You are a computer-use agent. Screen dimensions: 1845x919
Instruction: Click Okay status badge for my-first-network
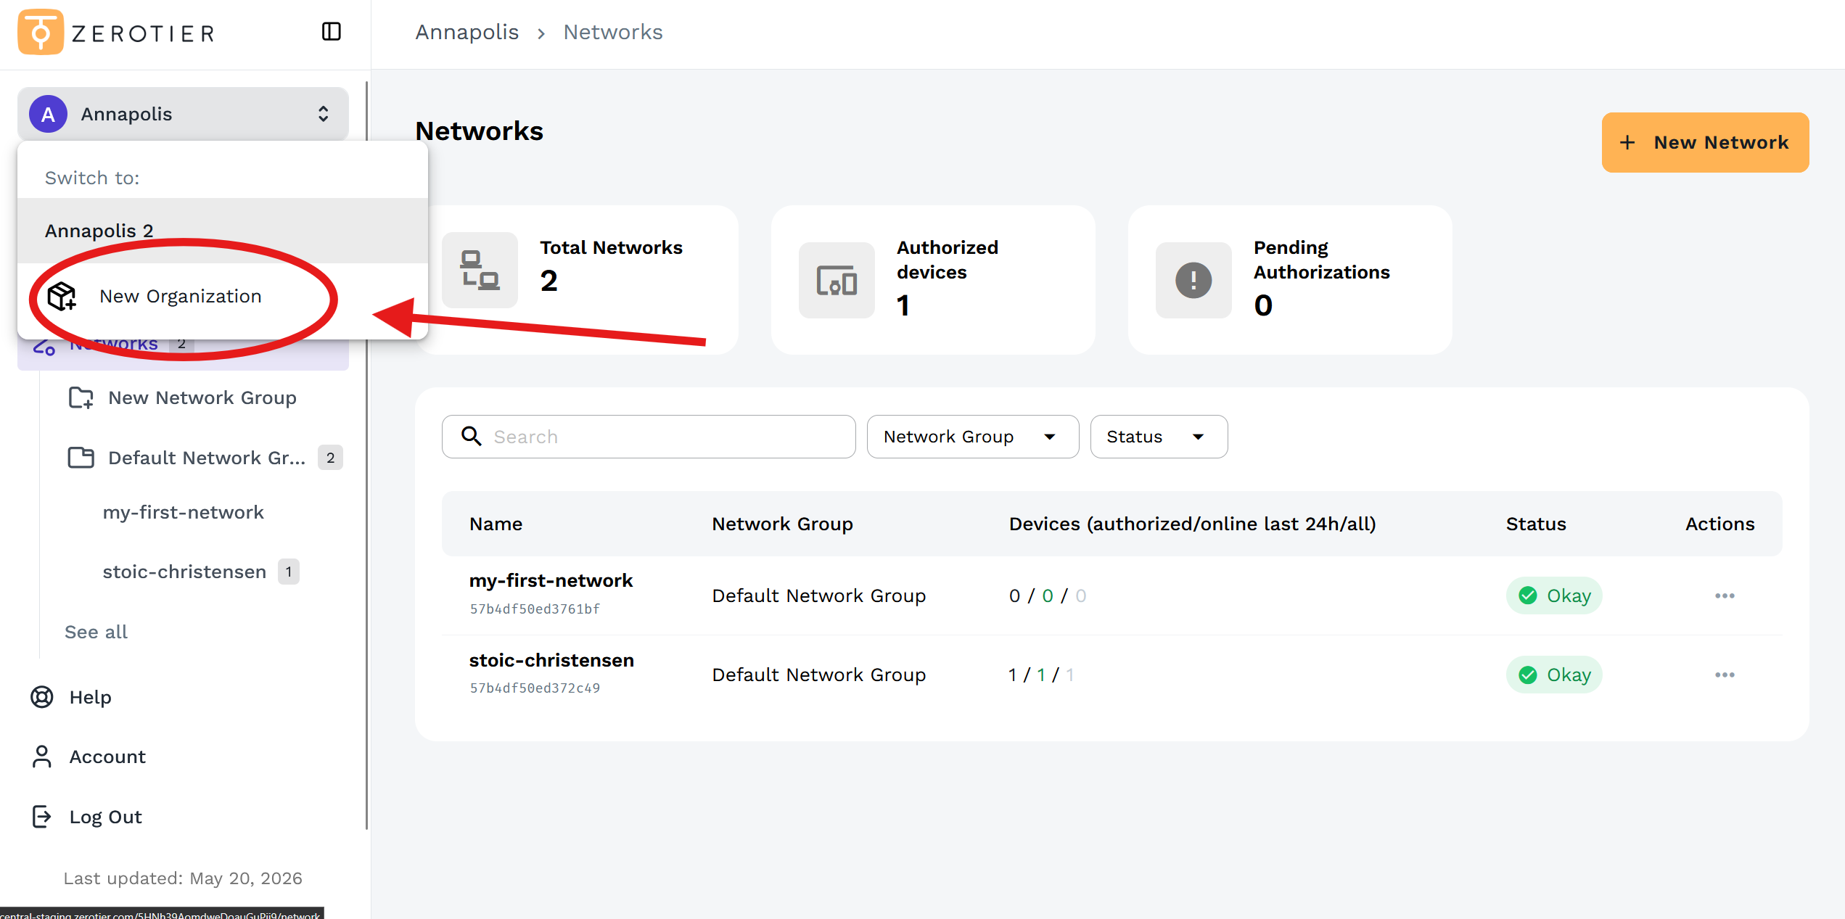point(1554,596)
